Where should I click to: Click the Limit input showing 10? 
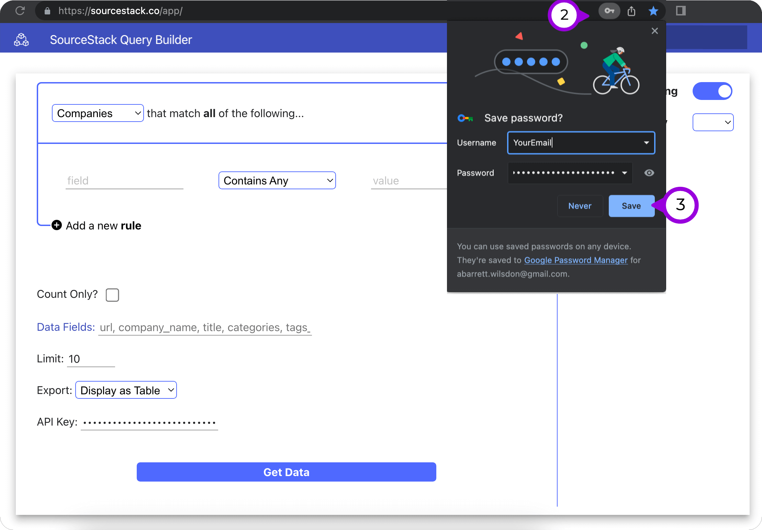pos(91,359)
